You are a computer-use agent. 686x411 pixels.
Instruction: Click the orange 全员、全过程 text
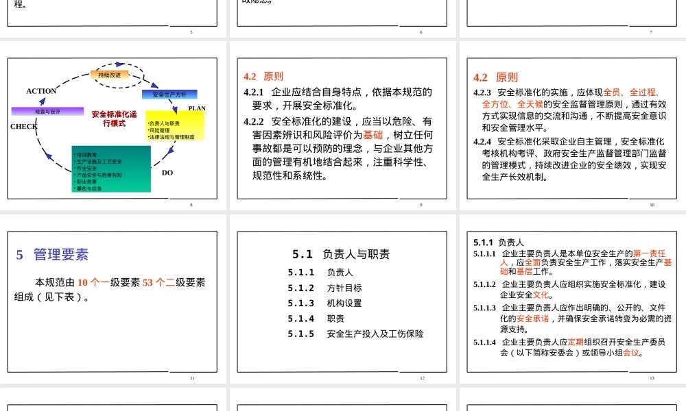tap(631, 92)
